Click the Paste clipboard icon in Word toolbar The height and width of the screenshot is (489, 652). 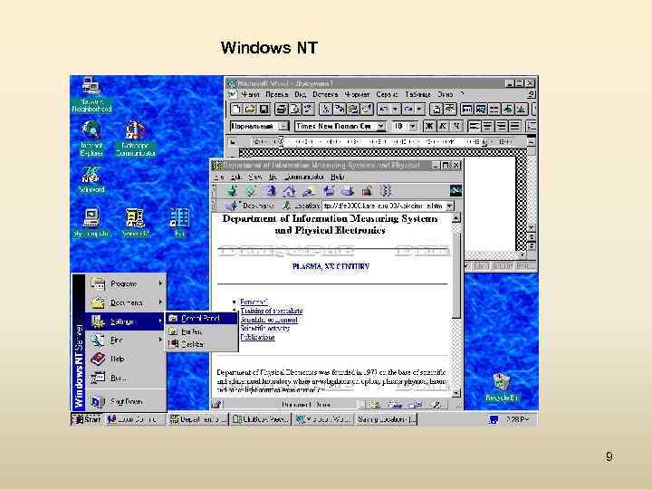coord(353,110)
